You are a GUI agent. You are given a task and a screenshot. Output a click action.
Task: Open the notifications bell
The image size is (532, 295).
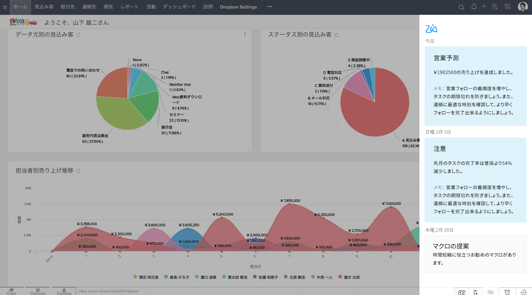pos(474,7)
